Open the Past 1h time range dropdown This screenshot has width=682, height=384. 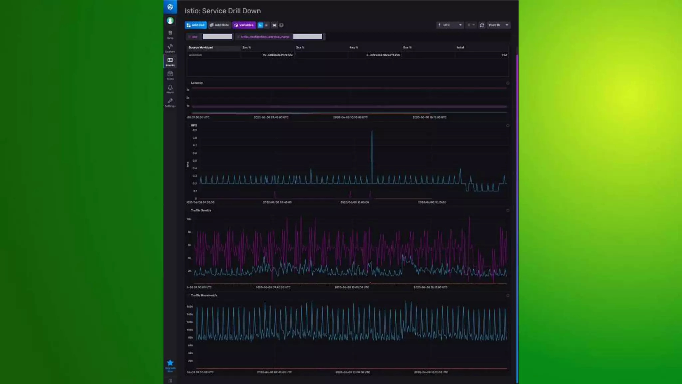tap(498, 25)
